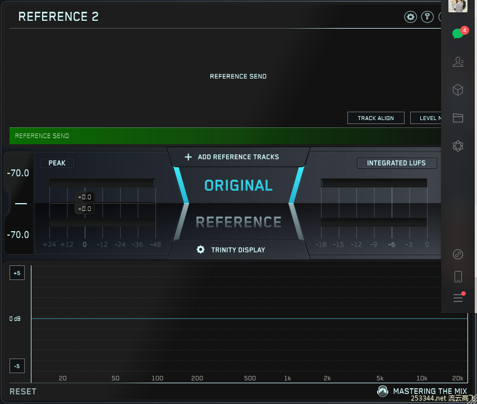Image resolution: width=477 pixels, height=404 pixels.
Task: Open the PEAK meter mode dropdown
Action: (x=57, y=163)
